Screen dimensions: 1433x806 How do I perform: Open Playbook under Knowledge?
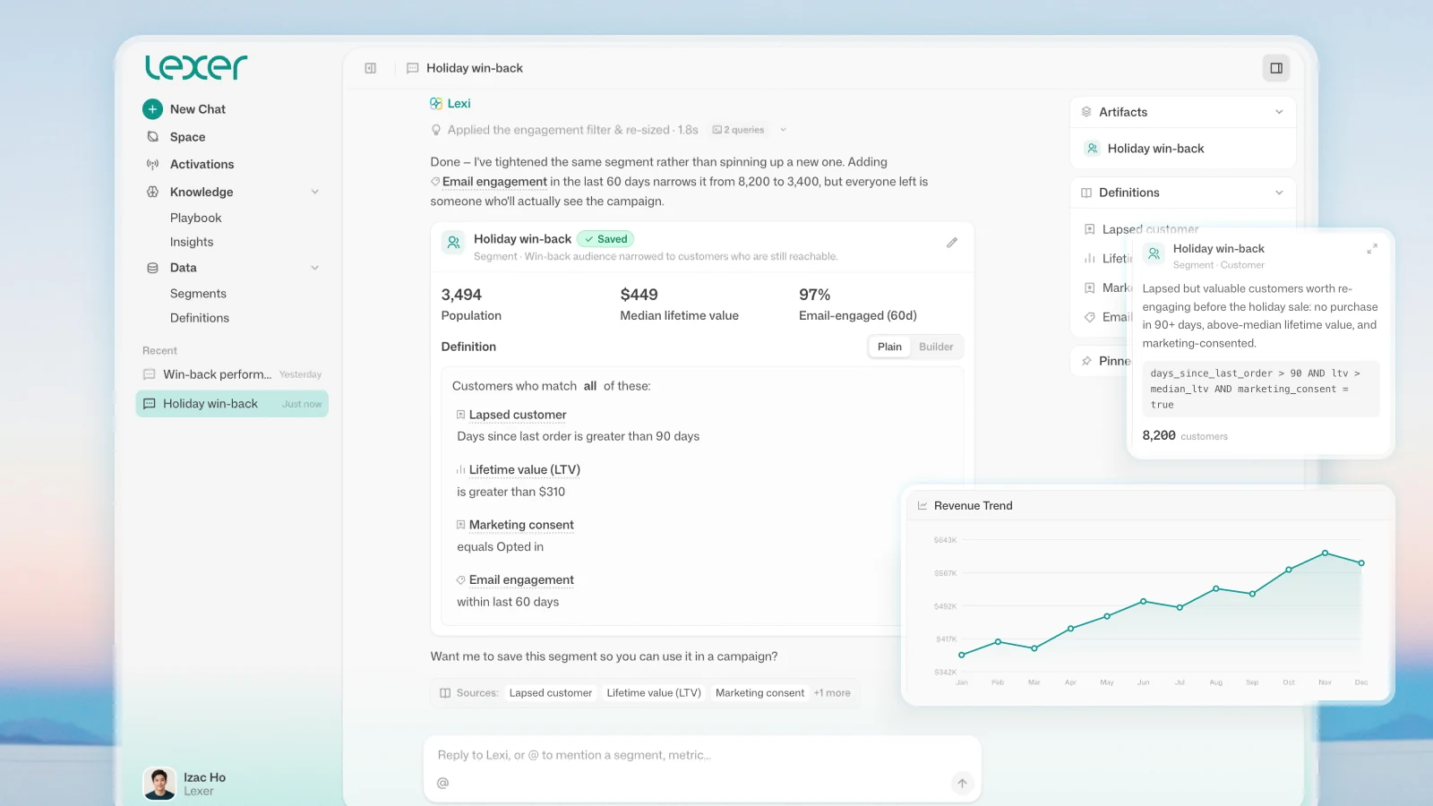[195, 218]
